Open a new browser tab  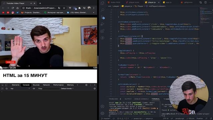tap(40, 3)
